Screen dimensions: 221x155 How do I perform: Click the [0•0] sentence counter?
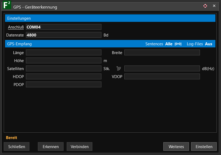point(178,44)
